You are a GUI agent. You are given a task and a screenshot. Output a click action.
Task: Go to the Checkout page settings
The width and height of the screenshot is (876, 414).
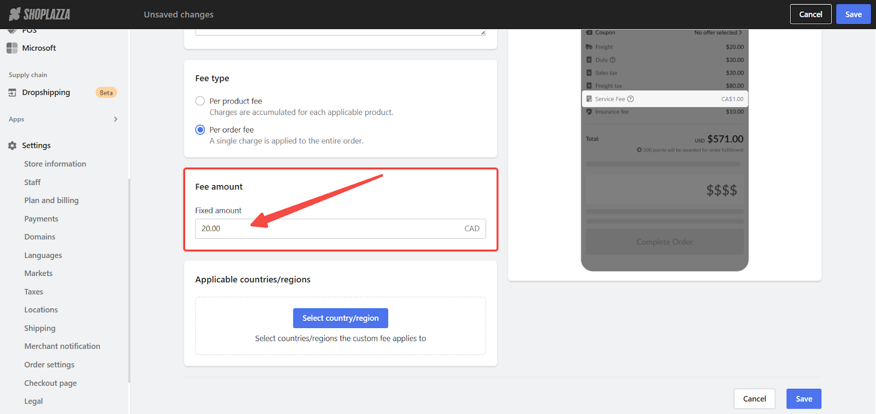[50, 383]
